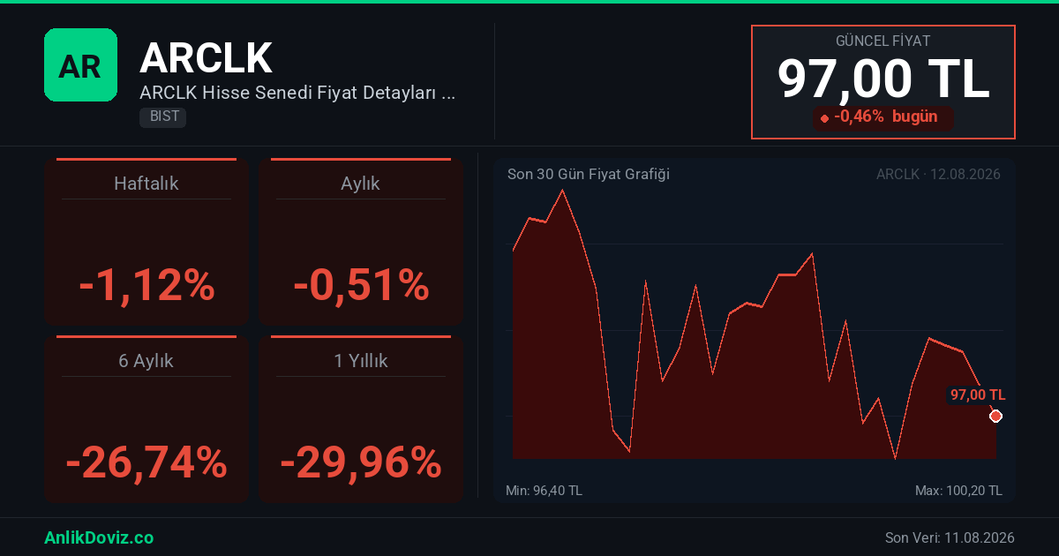Click the 1 Yıllık card title
1059x556 pixels.
pyautogui.click(x=361, y=361)
